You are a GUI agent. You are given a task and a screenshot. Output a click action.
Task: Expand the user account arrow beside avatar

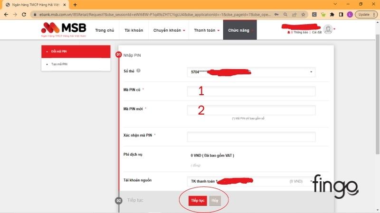point(334,29)
